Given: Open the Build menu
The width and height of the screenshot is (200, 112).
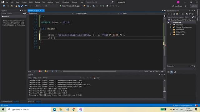Looking at the screenshot, I should coord(31,2).
